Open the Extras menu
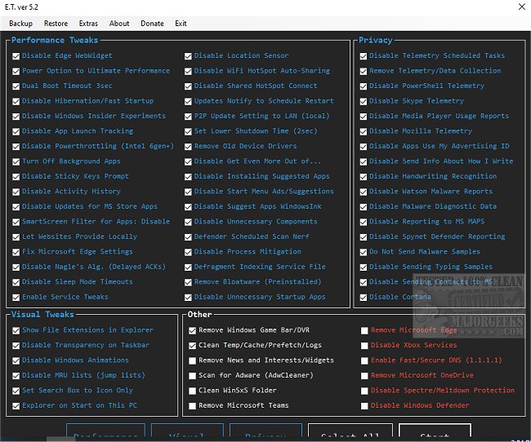The height and width of the screenshot is (442, 531). tap(88, 24)
